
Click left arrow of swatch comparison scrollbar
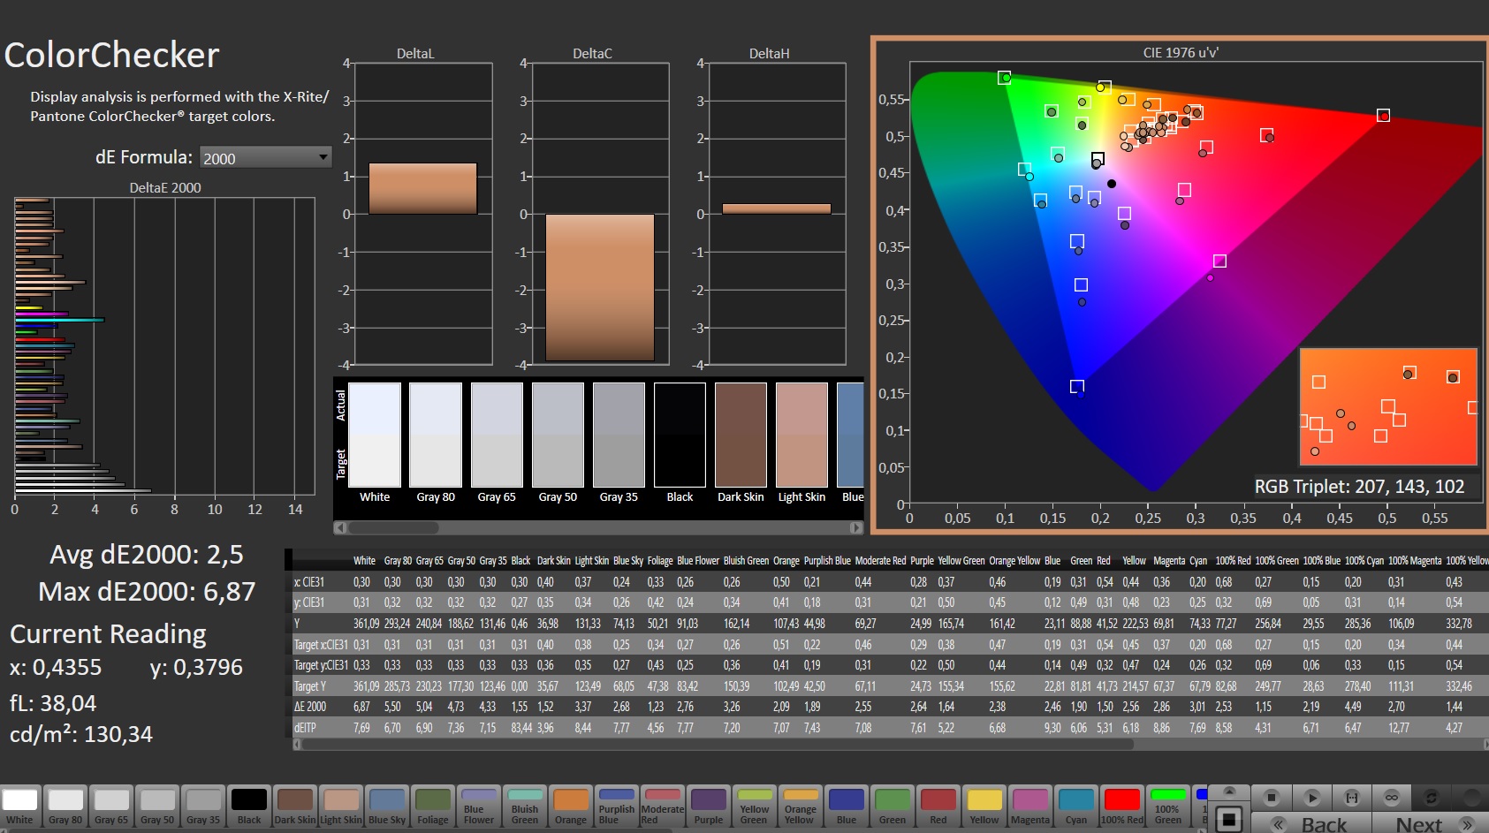340,527
